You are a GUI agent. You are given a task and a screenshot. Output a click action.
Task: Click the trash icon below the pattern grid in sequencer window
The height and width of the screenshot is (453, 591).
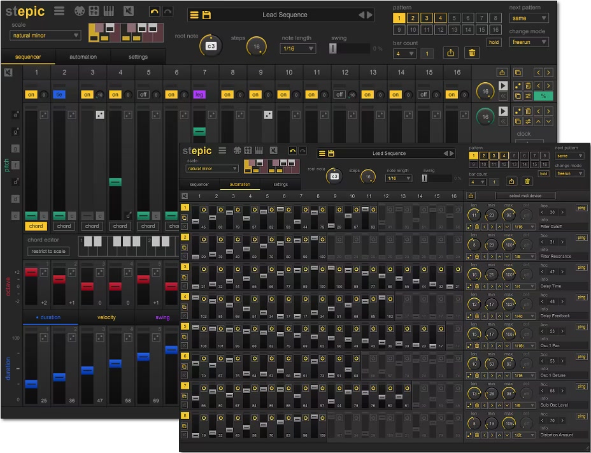[471, 53]
